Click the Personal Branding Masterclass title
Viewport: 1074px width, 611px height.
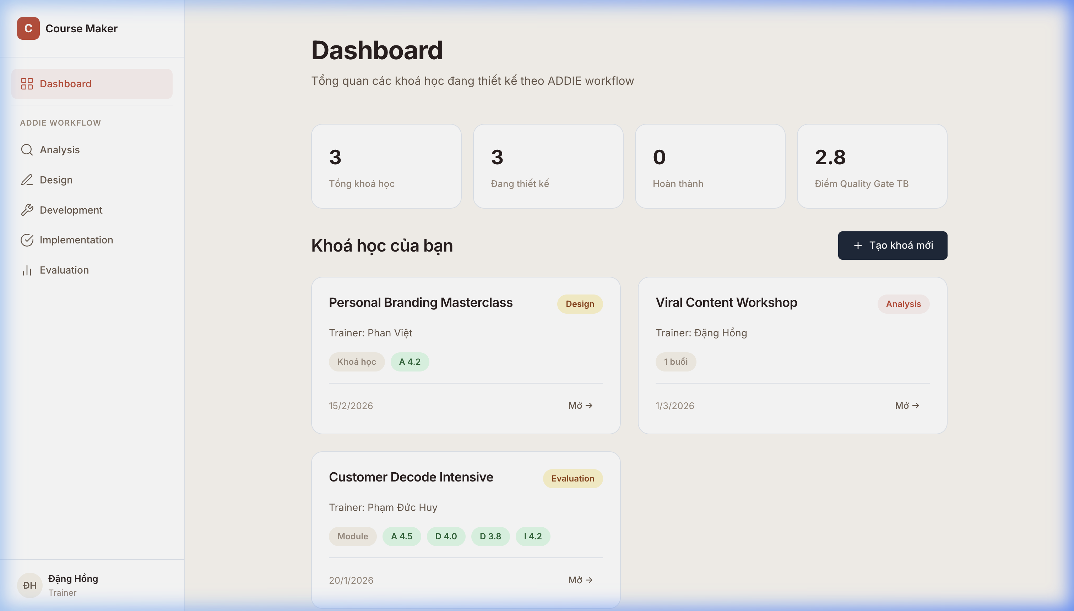(x=421, y=303)
